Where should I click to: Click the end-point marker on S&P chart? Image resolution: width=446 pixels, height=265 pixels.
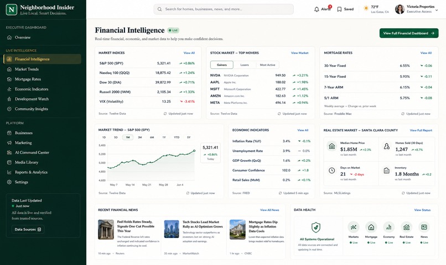[195, 151]
